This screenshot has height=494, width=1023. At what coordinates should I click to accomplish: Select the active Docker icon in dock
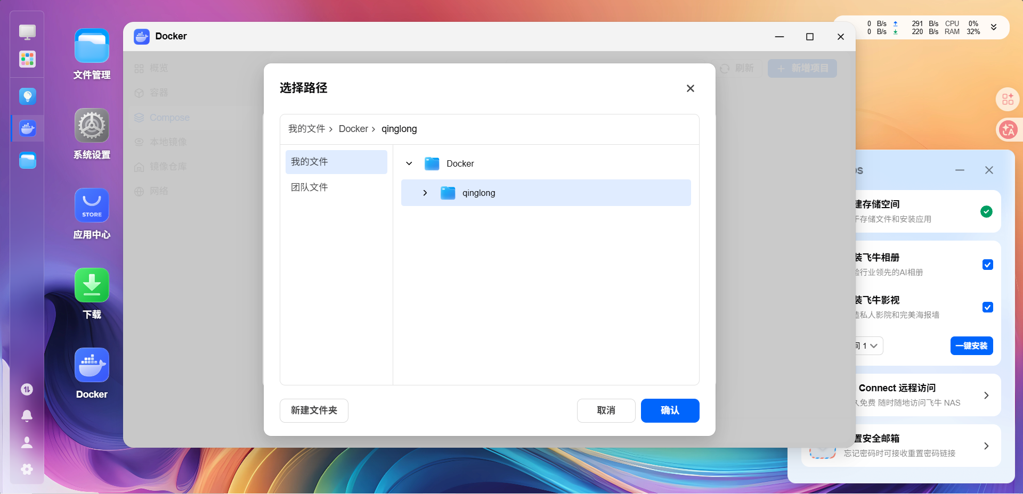pyautogui.click(x=27, y=128)
